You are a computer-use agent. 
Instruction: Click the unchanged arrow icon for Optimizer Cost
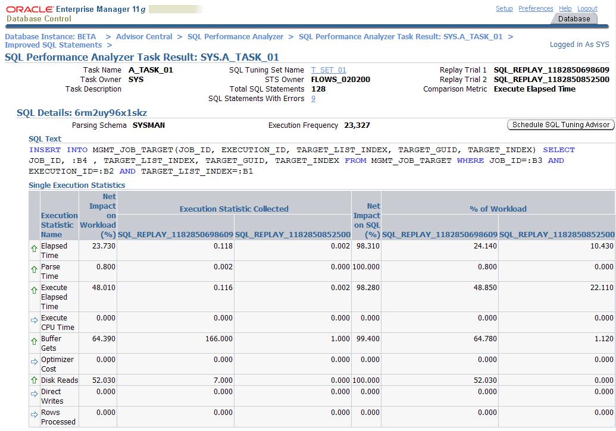point(34,363)
